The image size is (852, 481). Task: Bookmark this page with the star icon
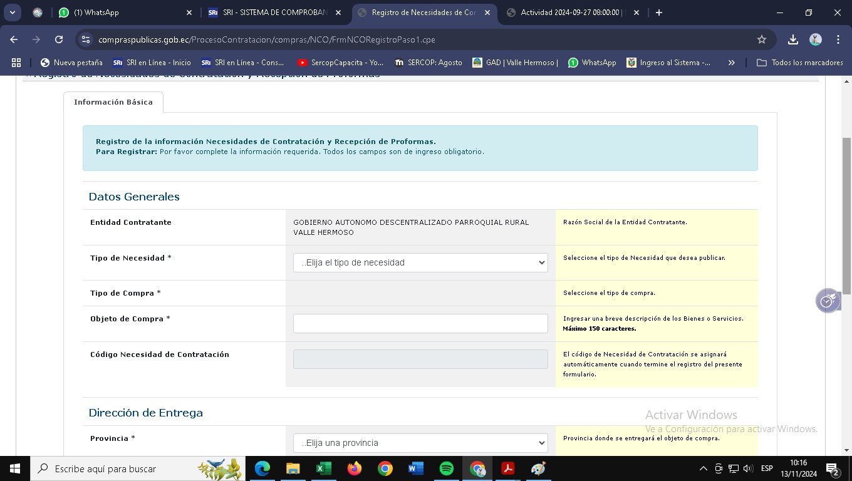[x=762, y=39]
